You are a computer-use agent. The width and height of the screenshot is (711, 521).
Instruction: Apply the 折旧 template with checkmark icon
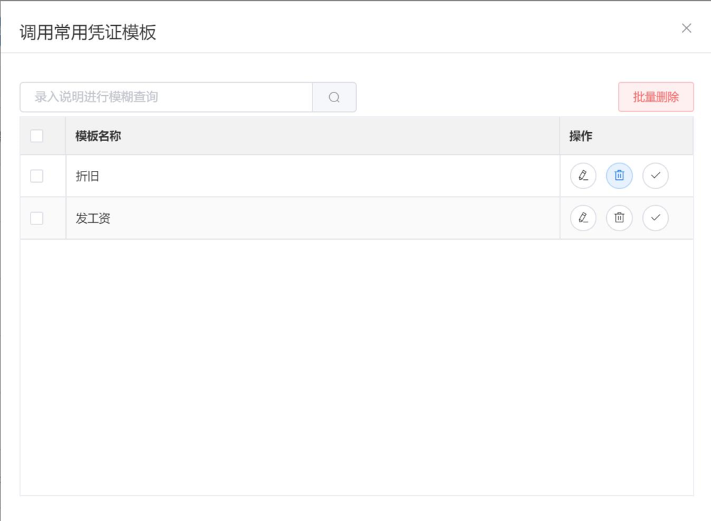coord(655,176)
